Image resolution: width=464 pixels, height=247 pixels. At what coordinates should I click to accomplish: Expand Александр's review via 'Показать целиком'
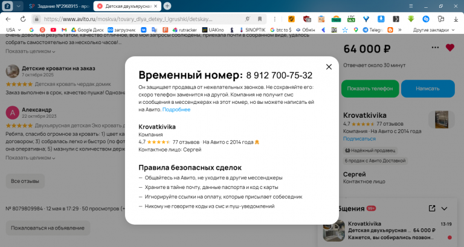coord(30,158)
